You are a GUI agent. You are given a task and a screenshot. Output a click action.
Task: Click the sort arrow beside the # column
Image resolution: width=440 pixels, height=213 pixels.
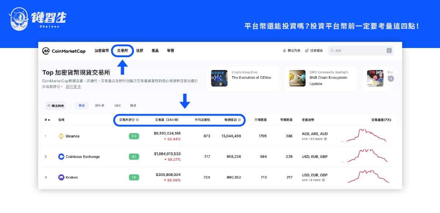tap(49, 120)
